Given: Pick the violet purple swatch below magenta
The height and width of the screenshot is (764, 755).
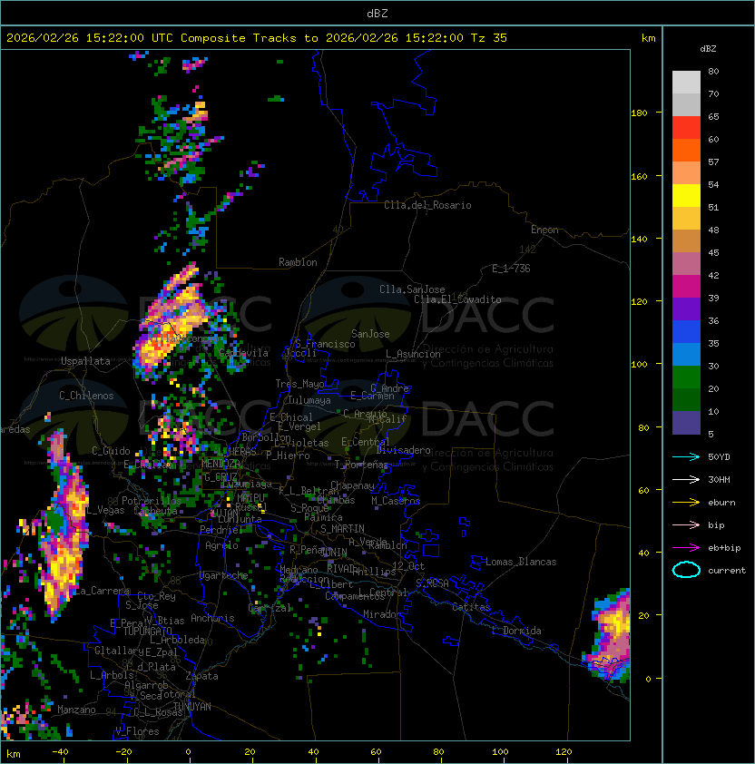Looking at the screenshot, I should point(686,309).
